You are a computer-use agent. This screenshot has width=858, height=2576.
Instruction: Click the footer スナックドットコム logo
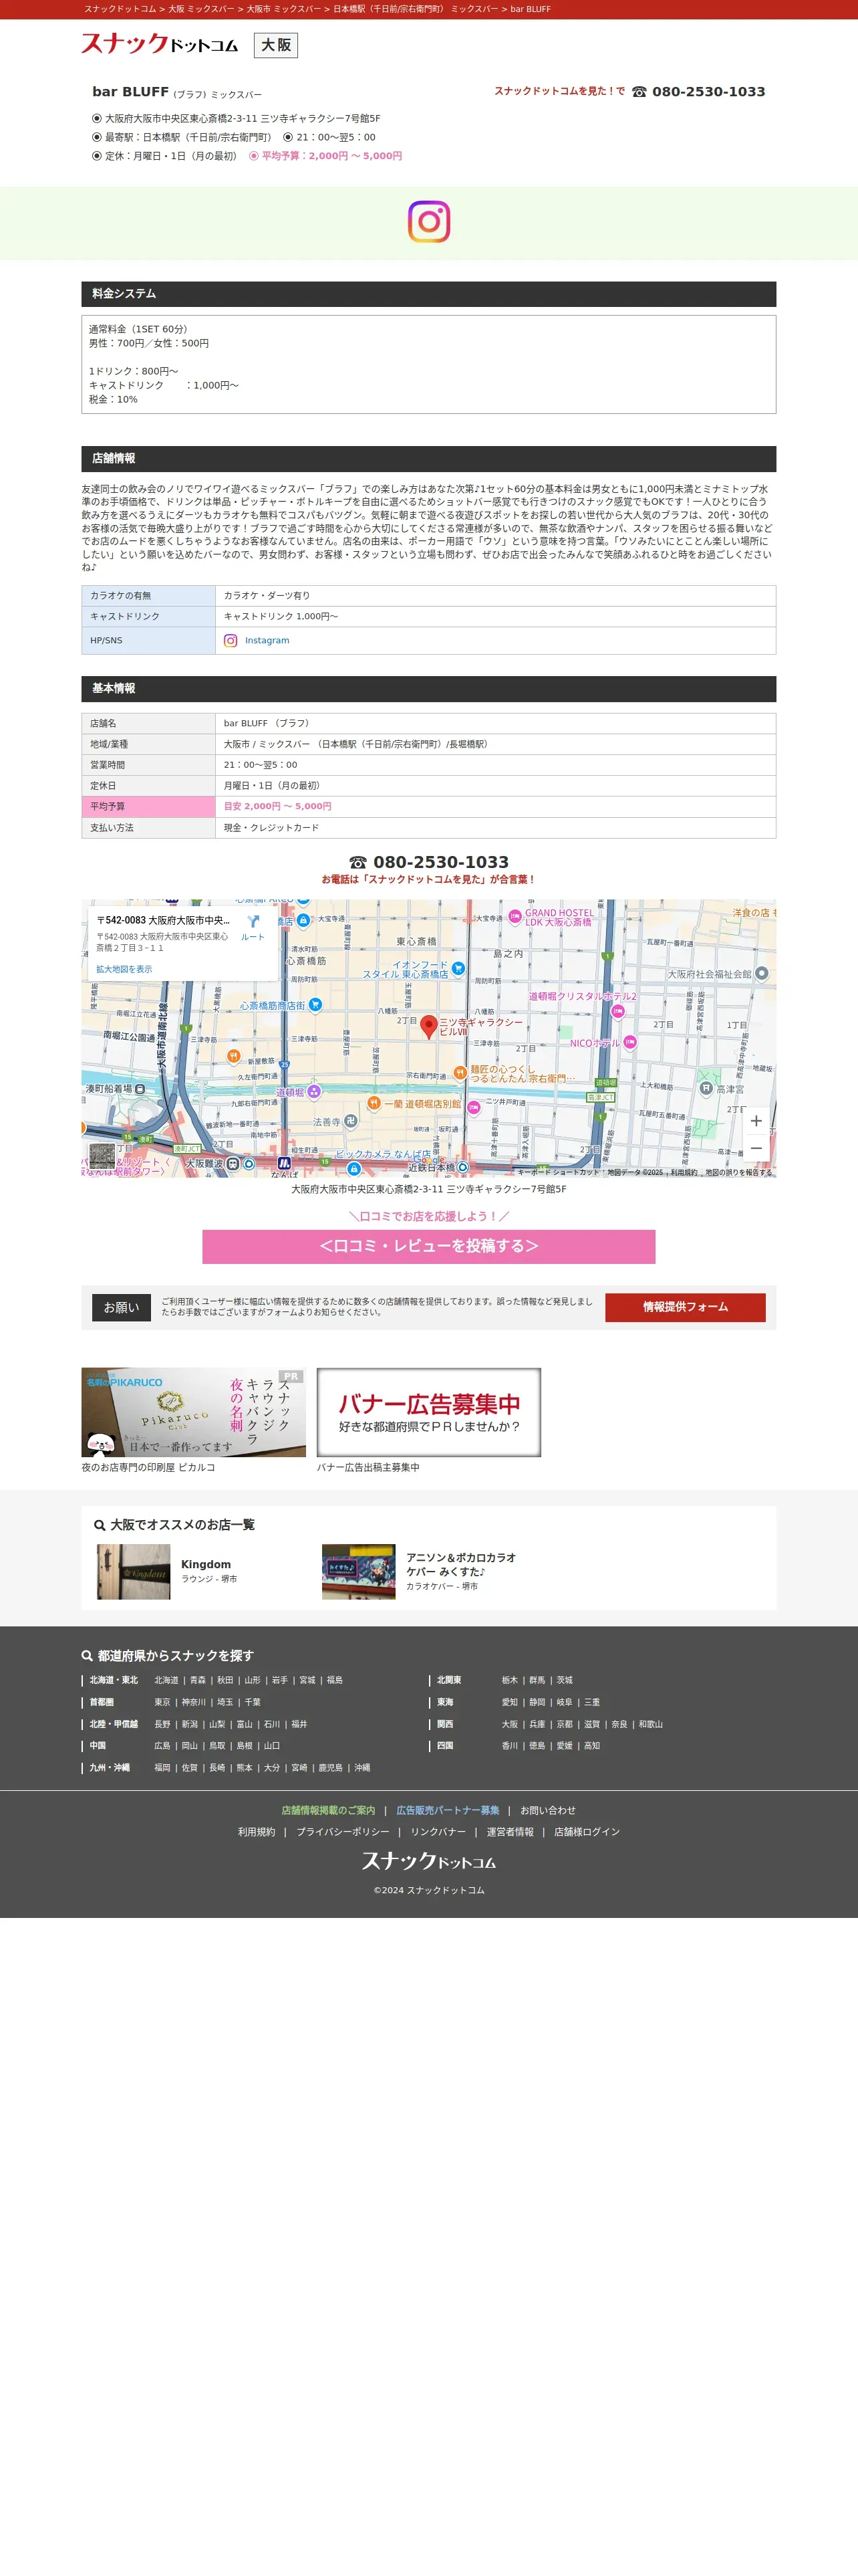pos(428,1860)
